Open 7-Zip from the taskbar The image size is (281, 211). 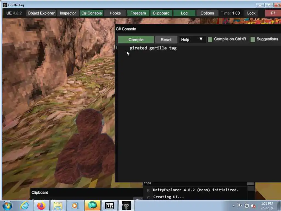coord(109,206)
